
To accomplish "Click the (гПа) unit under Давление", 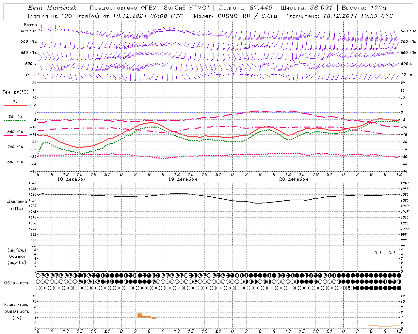I will (x=17, y=209).
